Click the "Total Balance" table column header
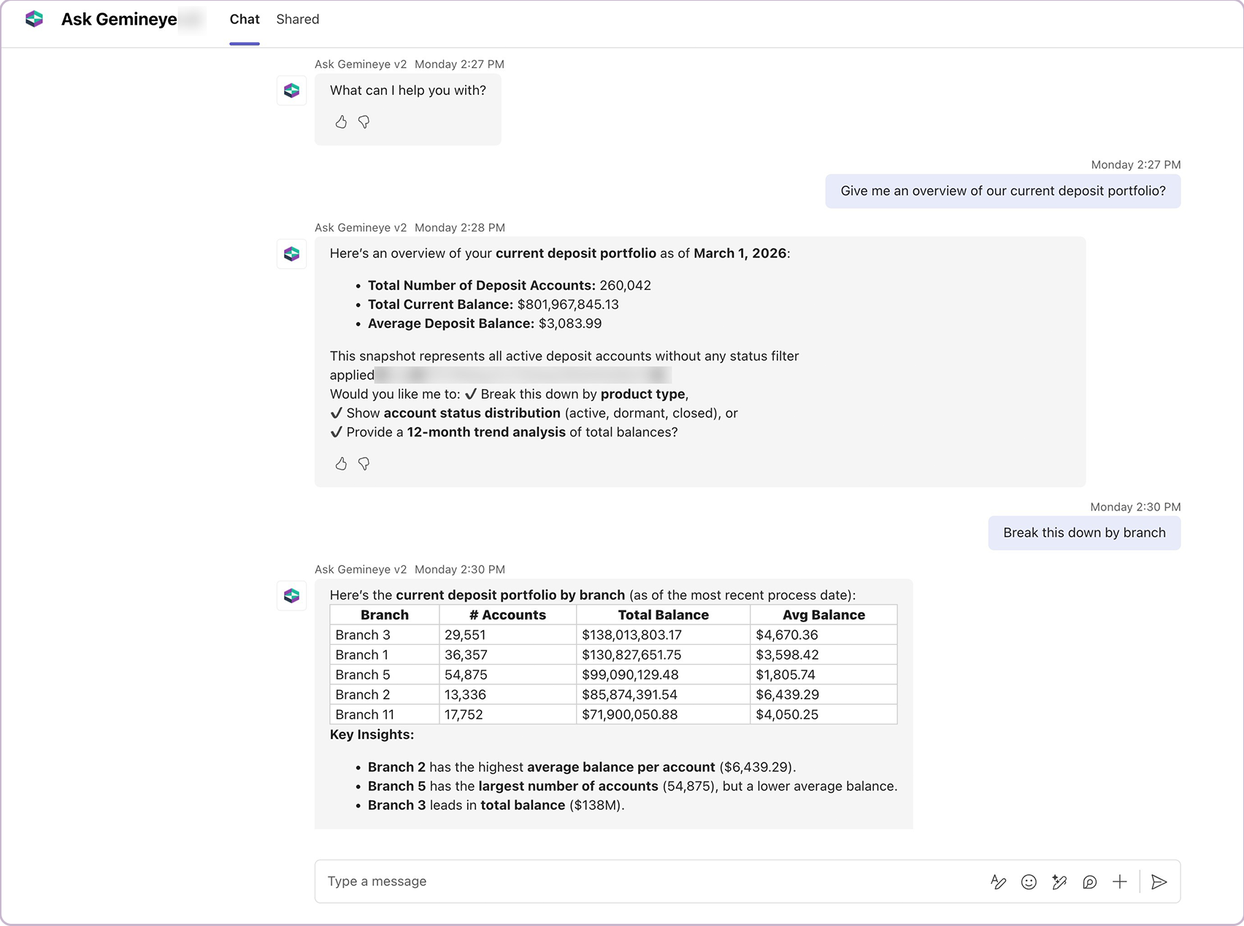Viewport: 1244px width, 926px height. coord(663,615)
